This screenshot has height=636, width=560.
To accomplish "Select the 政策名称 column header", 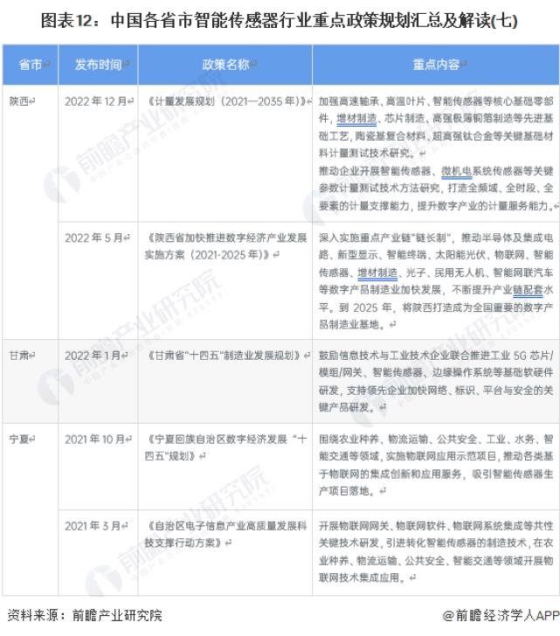I will tap(225, 65).
